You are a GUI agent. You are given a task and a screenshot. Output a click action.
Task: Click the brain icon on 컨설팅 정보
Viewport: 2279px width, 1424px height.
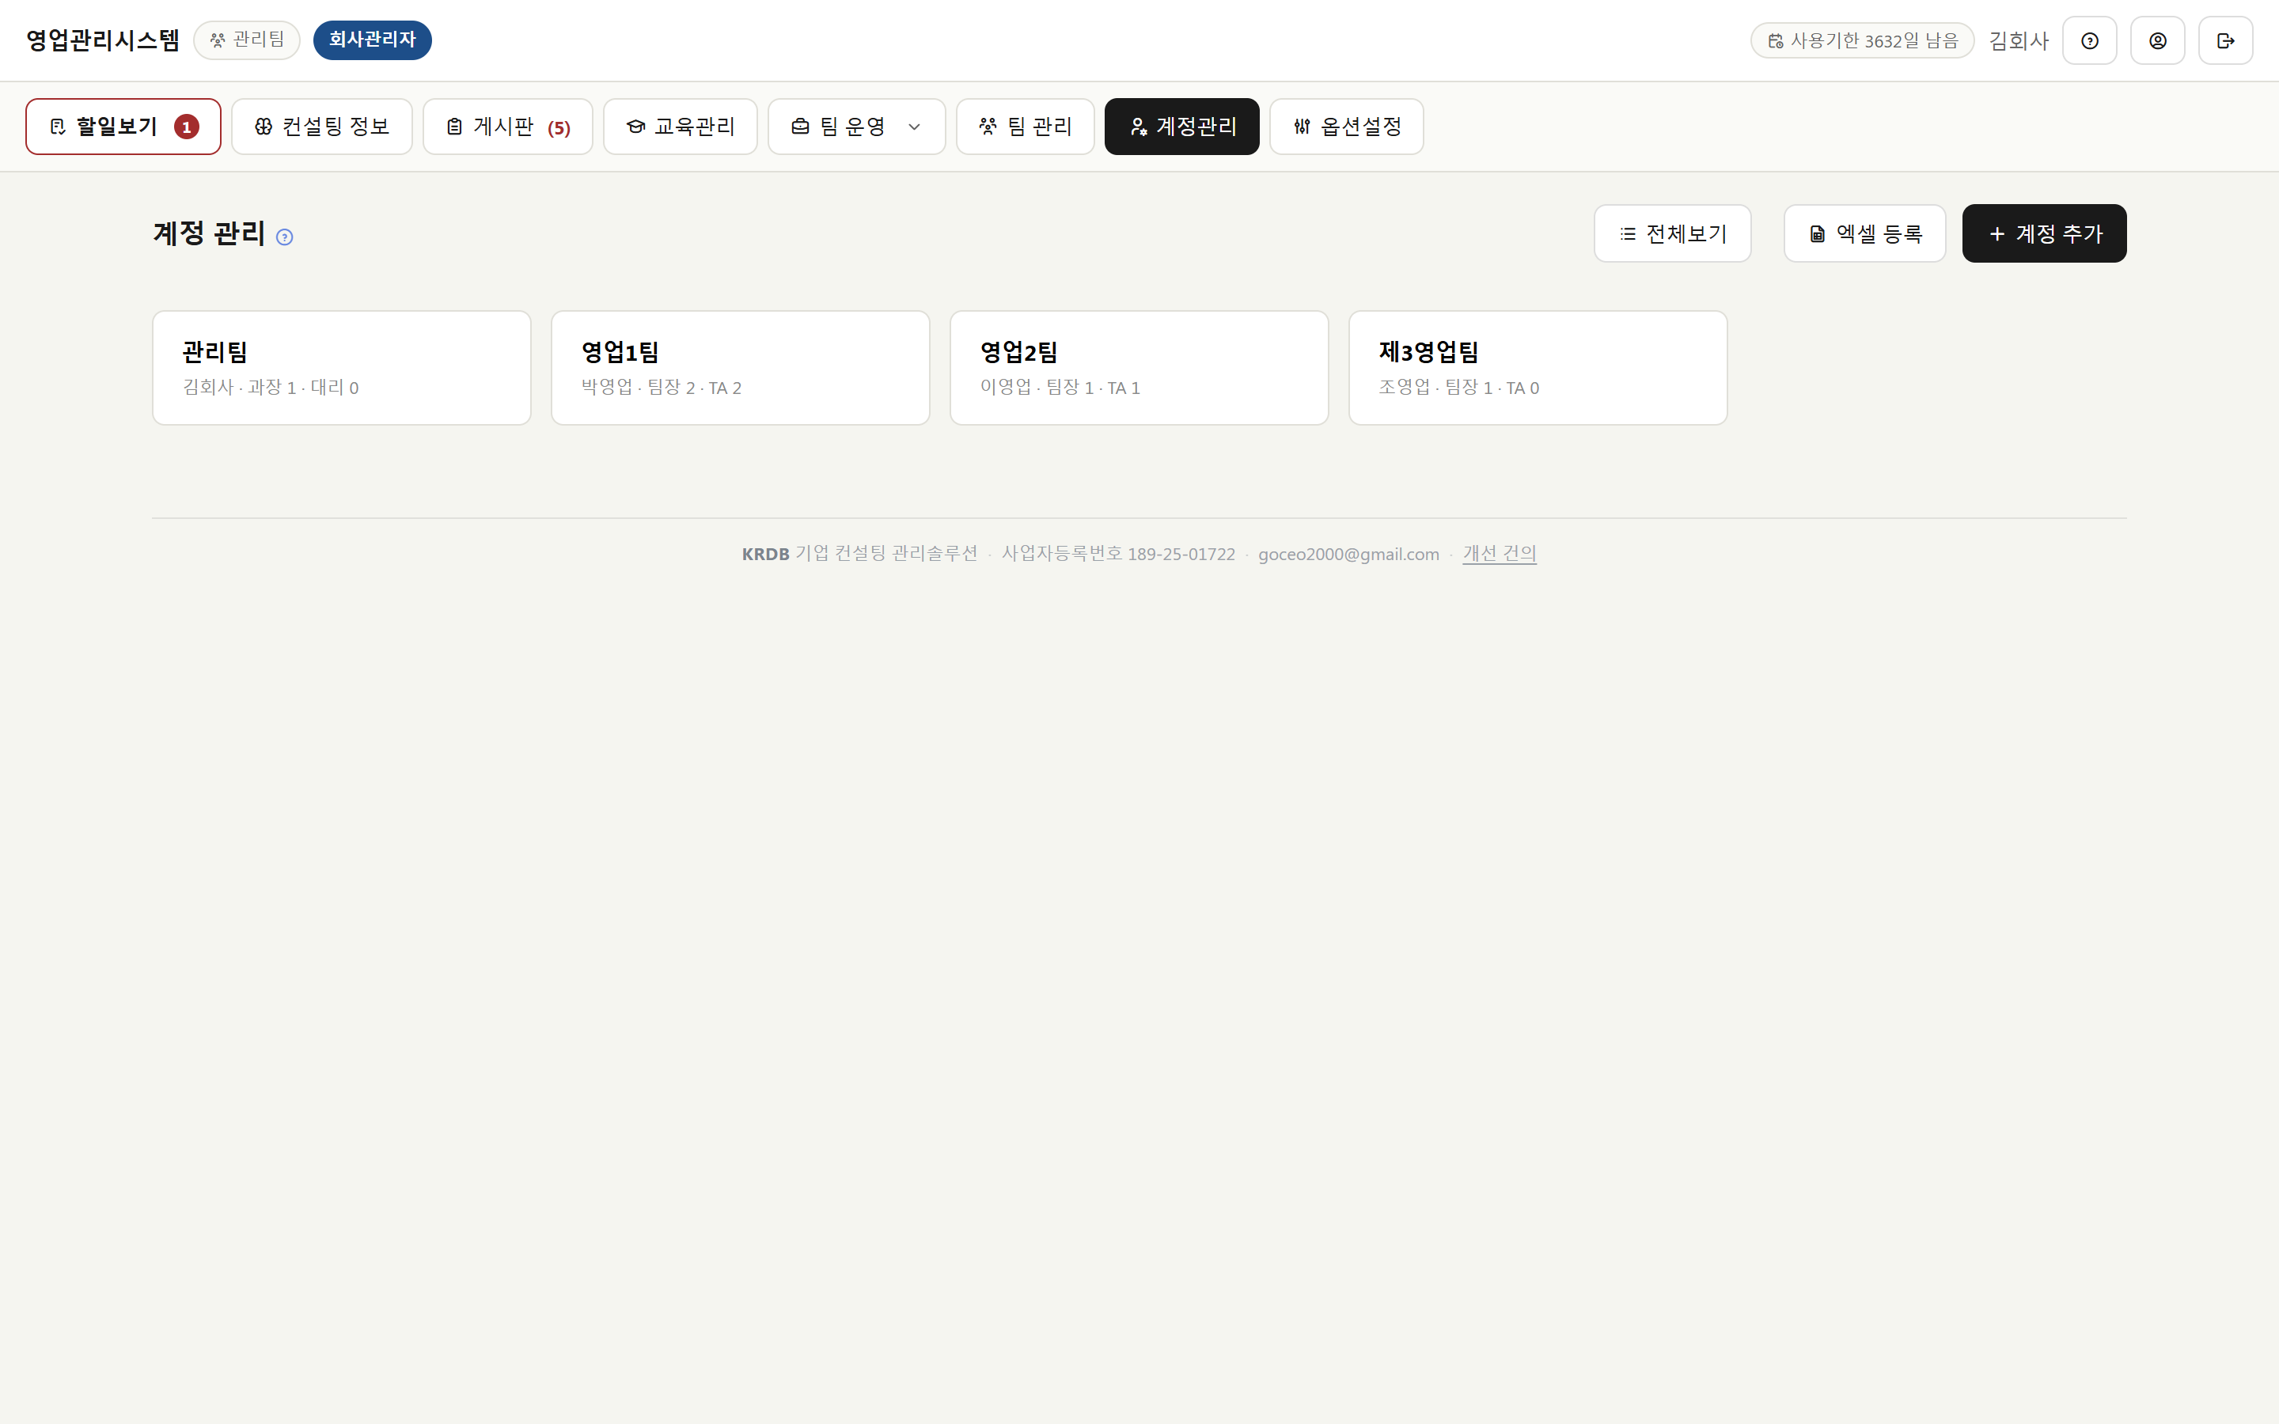pyautogui.click(x=264, y=127)
